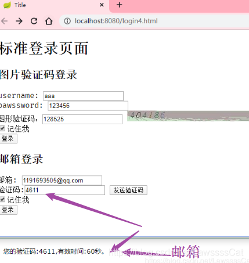Click the 登录 button under 邮箱登录
Screen dimensions: 249x263
(8, 210)
